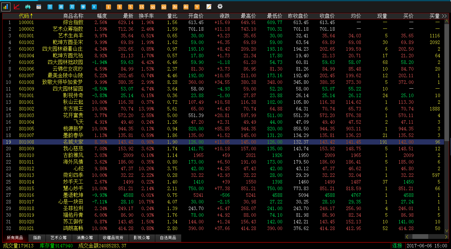
Task: Open the candlestick K-line chart
Action: (x=28, y=7)
